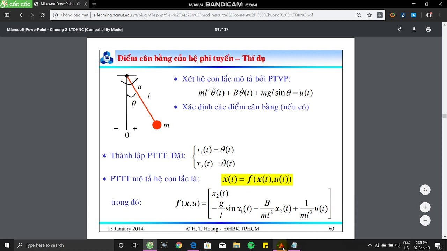
Task: Show hidden system tray icons
Action: point(370,245)
